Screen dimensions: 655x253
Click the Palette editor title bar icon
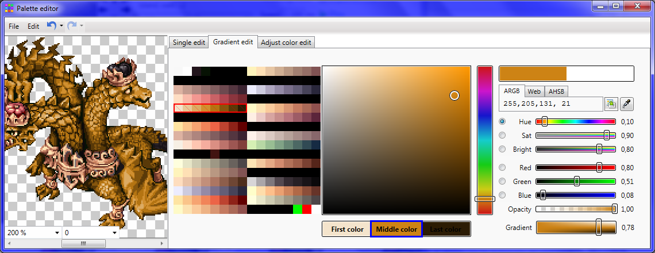[9, 8]
